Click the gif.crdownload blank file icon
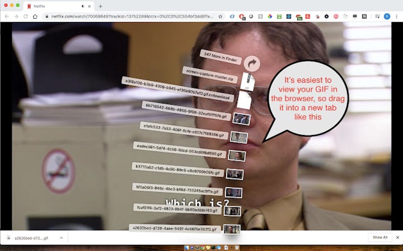Screen dimensions: 403x251 tap(244, 100)
